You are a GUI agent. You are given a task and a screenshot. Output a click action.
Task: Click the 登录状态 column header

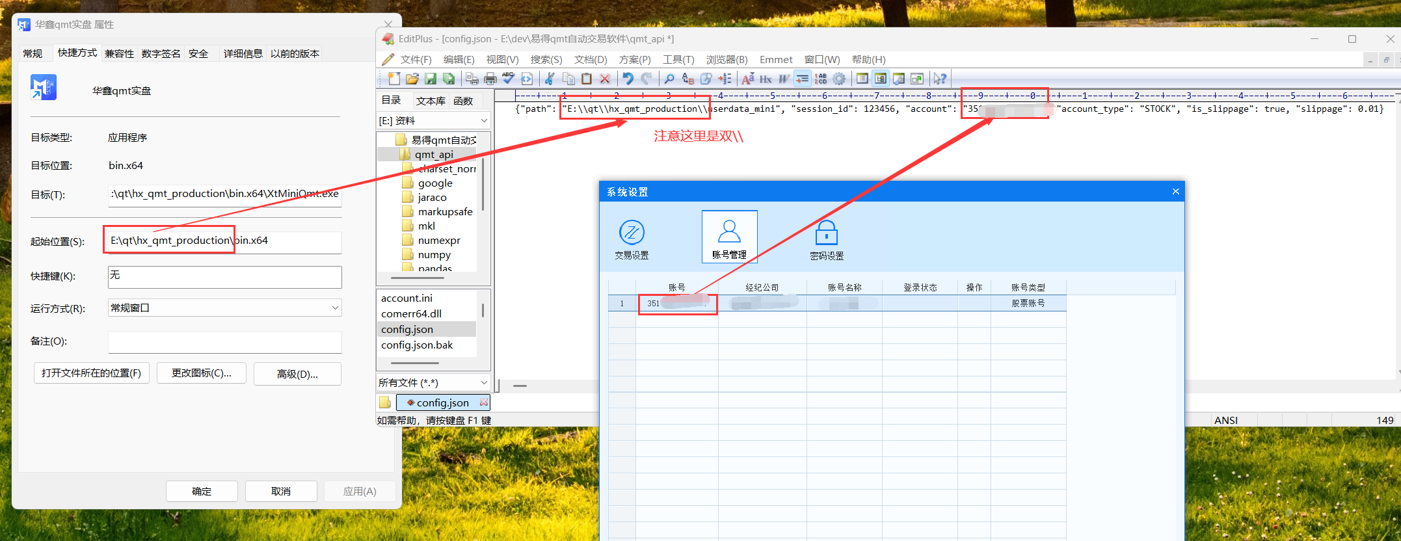click(920, 287)
